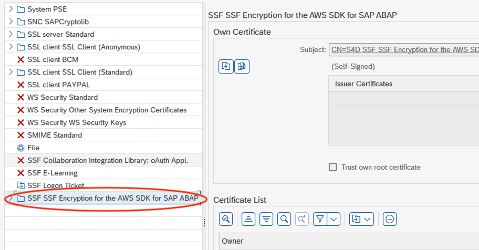
Task: Sort certificate list in ascending order
Action: pyautogui.click(x=248, y=219)
